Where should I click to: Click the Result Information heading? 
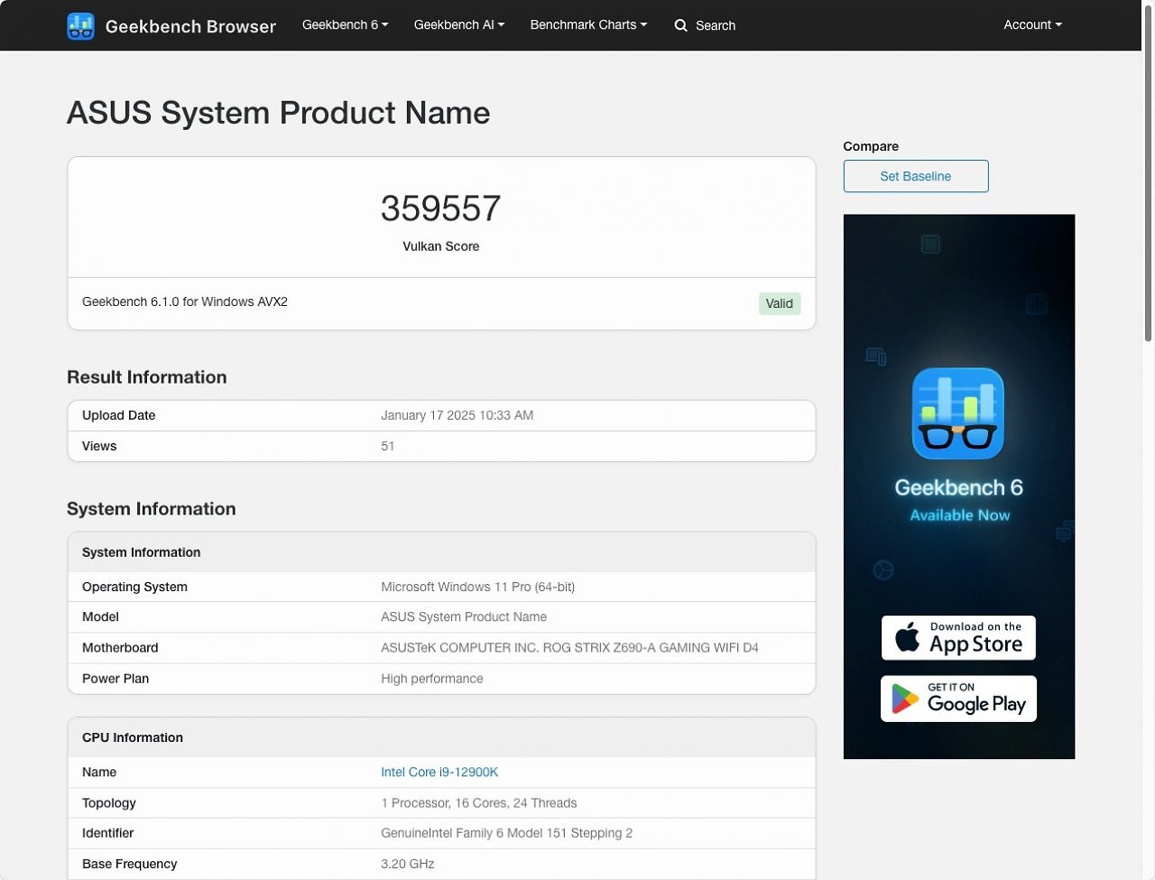147,377
